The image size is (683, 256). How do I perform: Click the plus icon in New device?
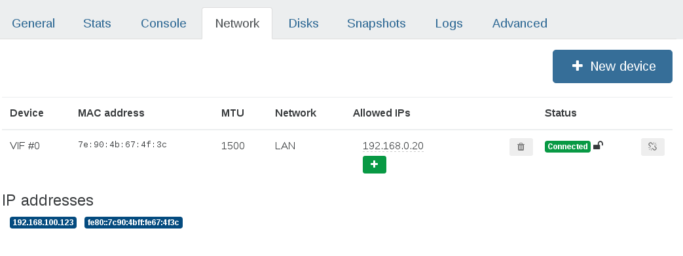tap(577, 65)
